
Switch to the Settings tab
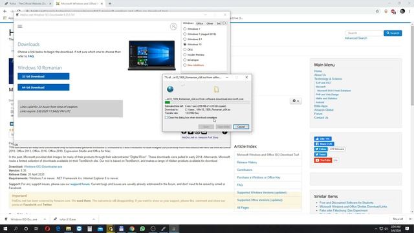(x=219, y=23)
